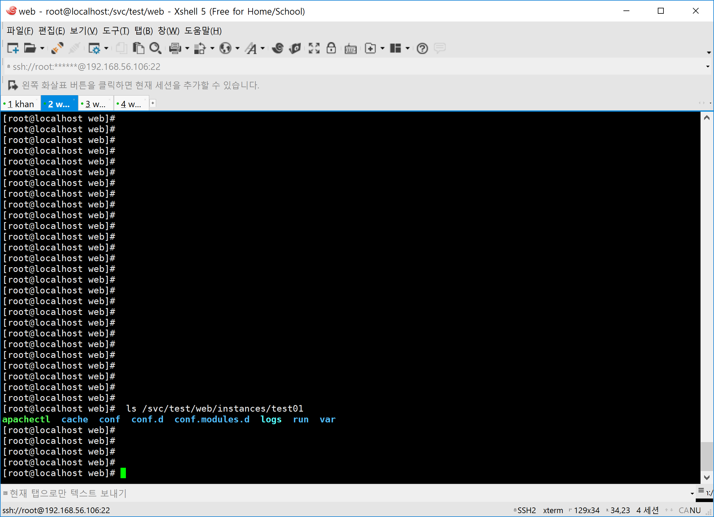Image resolution: width=714 pixels, height=517 pixels.
Task: Switch to the 1 khan tab
Action: tap(21, 104)
